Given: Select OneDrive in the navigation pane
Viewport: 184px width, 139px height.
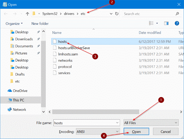Looking at the screenshot, I should point(18,91).
